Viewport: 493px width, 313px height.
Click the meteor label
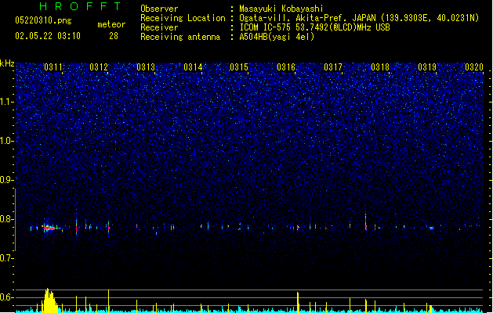[111, 24]
